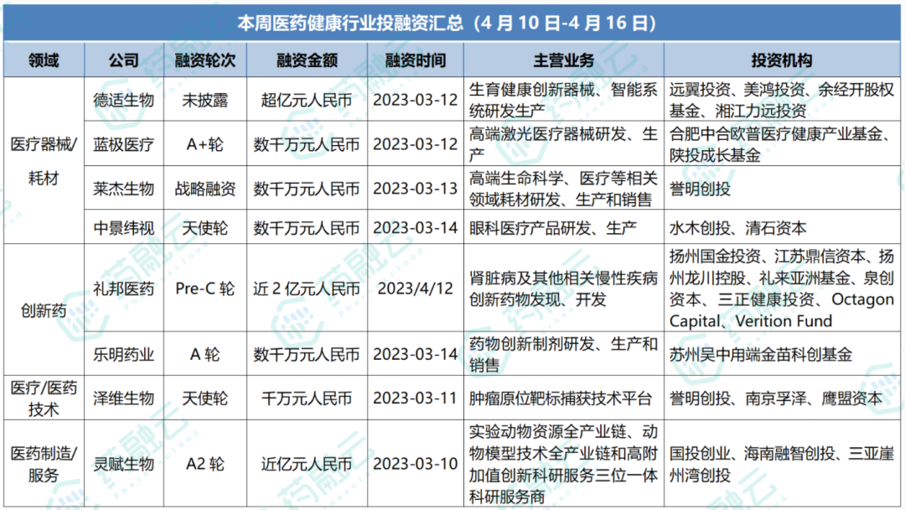Click date 2023-03-14 in 乐明药业 row

coord(415,354)
